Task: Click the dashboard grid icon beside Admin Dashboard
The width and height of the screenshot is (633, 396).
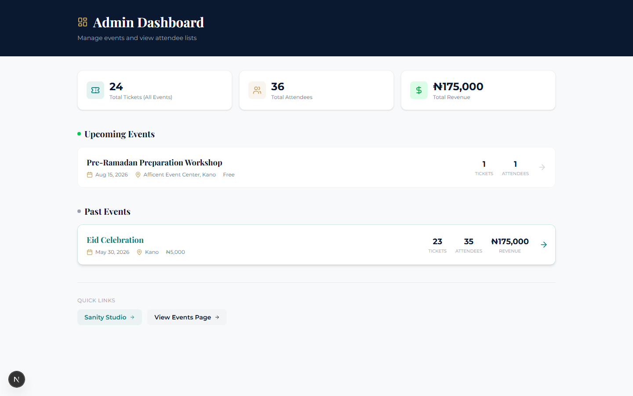Action: point(83,22)
